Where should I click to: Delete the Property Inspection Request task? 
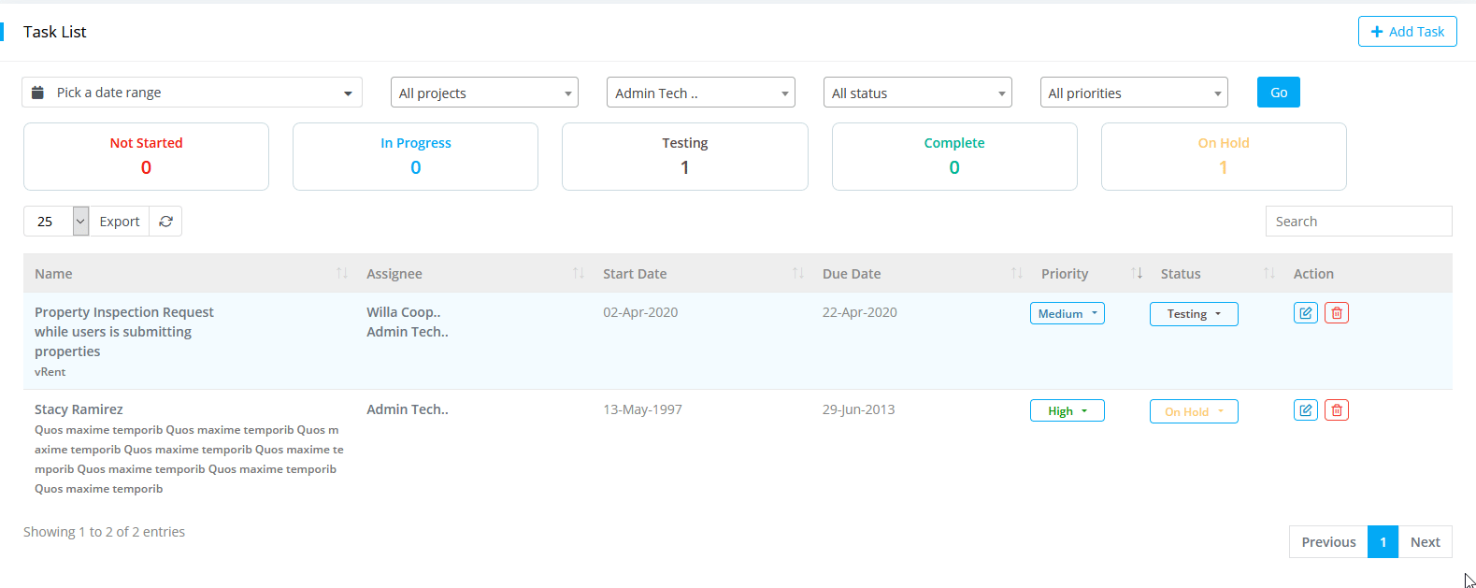(1336, 313)
